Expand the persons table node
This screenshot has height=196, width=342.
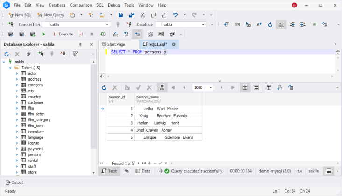coord(17,154)
